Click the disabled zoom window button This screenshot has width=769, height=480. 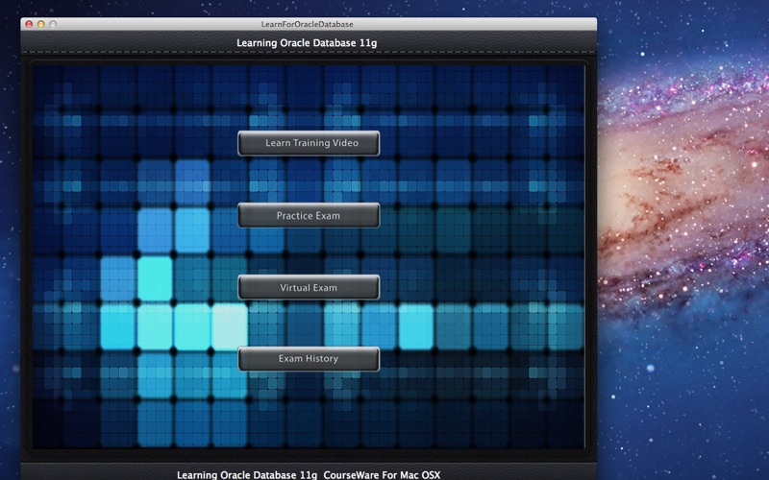[x=53, y=24]
